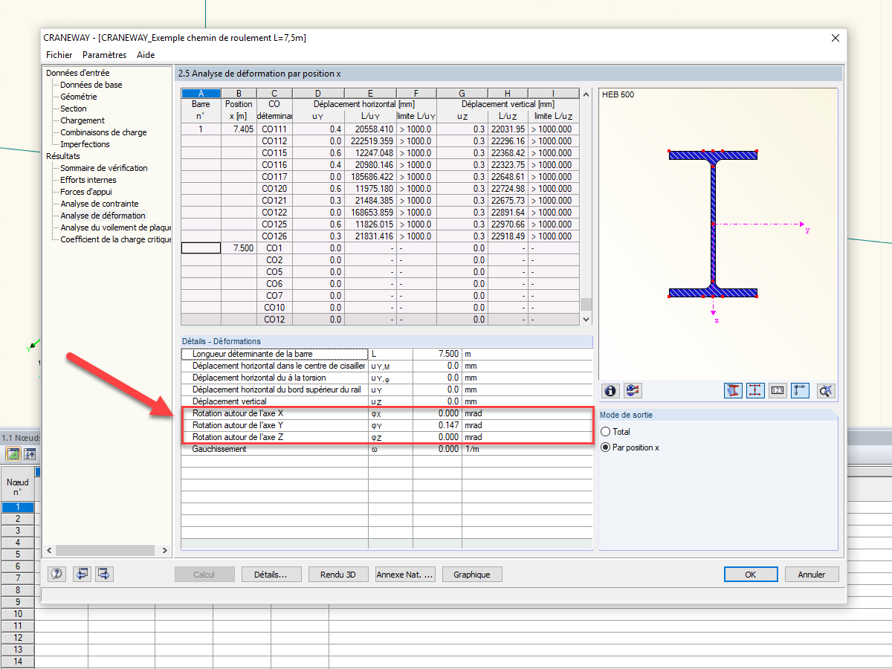Open Rendu 3D view
This screenshot has height=669, width=892.
pos(338,575)
